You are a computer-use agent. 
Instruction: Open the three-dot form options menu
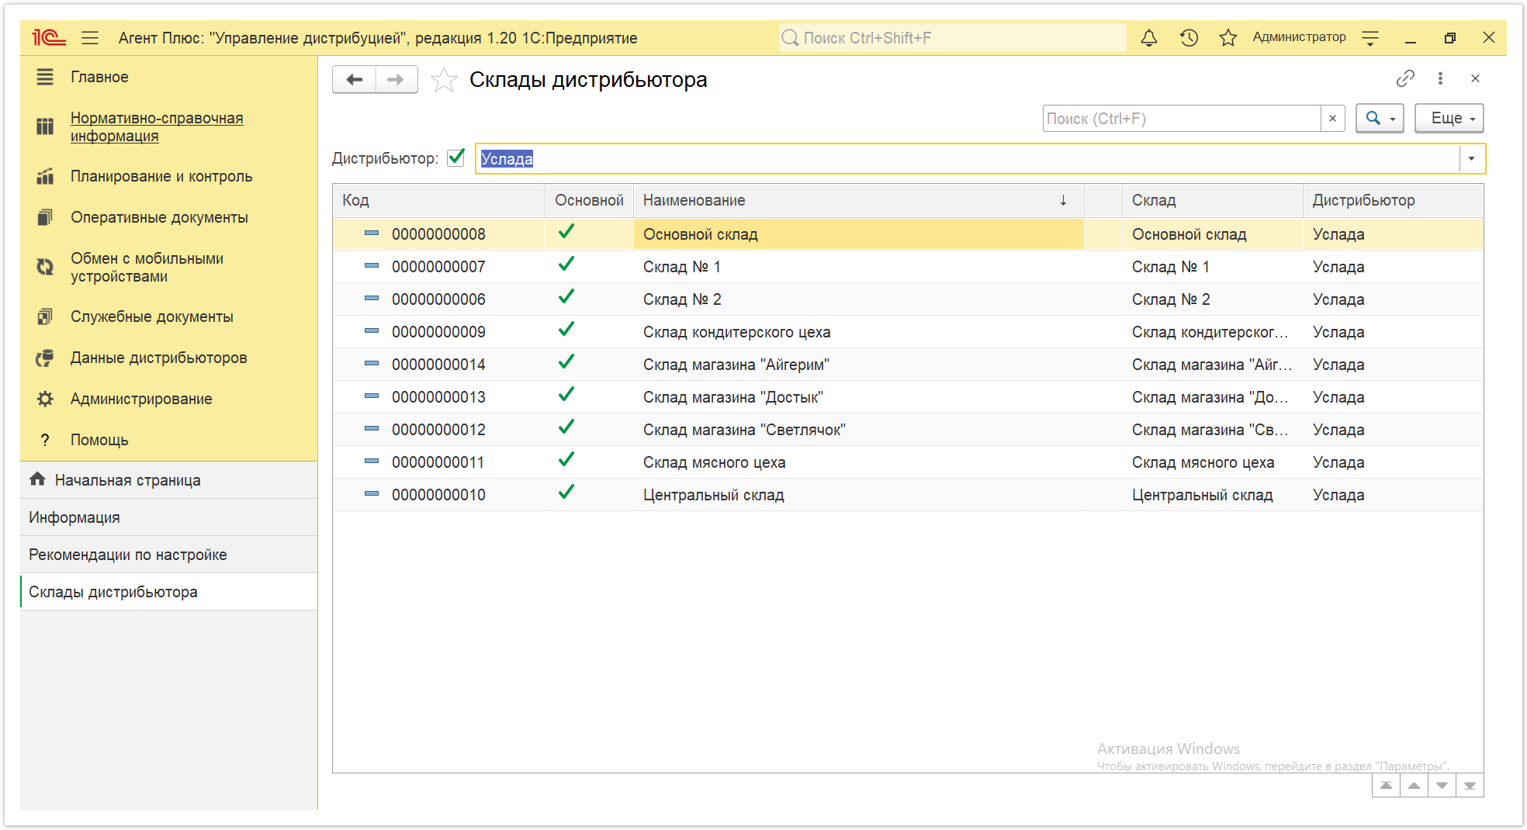(1440, 78)
